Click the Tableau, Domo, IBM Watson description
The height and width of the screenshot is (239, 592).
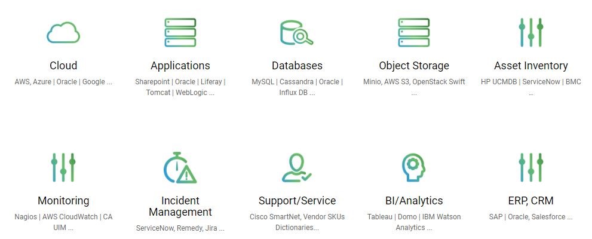tap(414, 222)
